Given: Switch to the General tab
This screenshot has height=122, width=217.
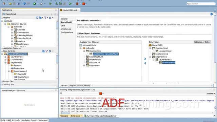Looking at the screenshot, I should pyautogui.click(x=64, y=19).
